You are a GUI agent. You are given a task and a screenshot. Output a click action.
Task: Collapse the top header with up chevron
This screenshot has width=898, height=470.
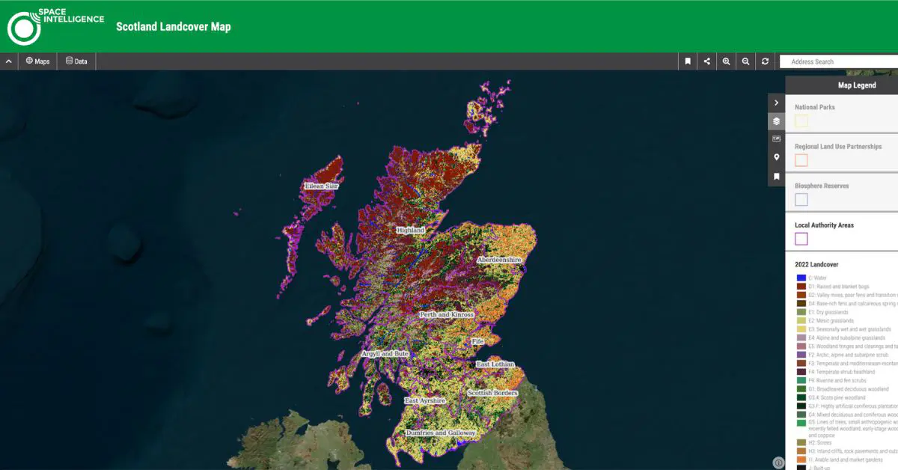pyautogui.click(x=8, y=61)
